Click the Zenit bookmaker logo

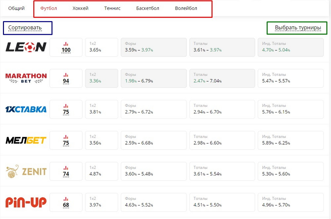pyautogui.click(x=26, y=171)
